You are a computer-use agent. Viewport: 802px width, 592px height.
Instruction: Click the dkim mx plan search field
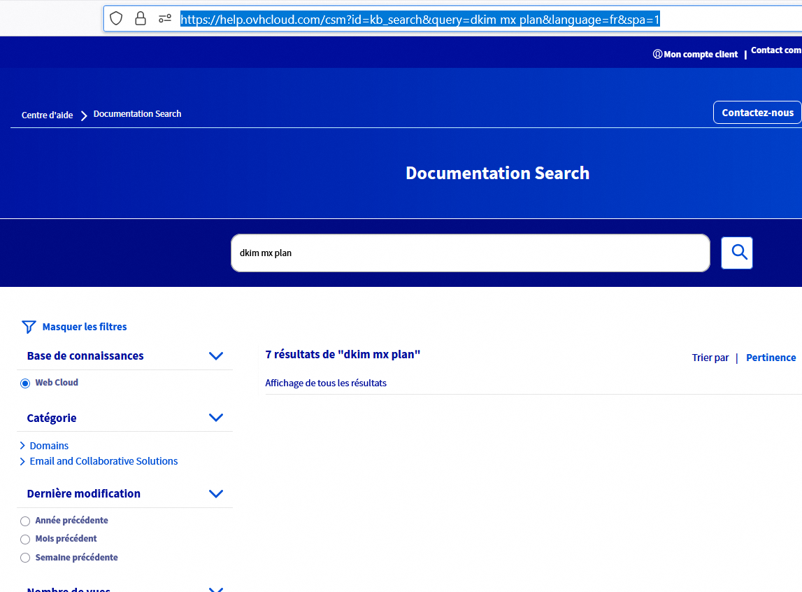point(470,253)
